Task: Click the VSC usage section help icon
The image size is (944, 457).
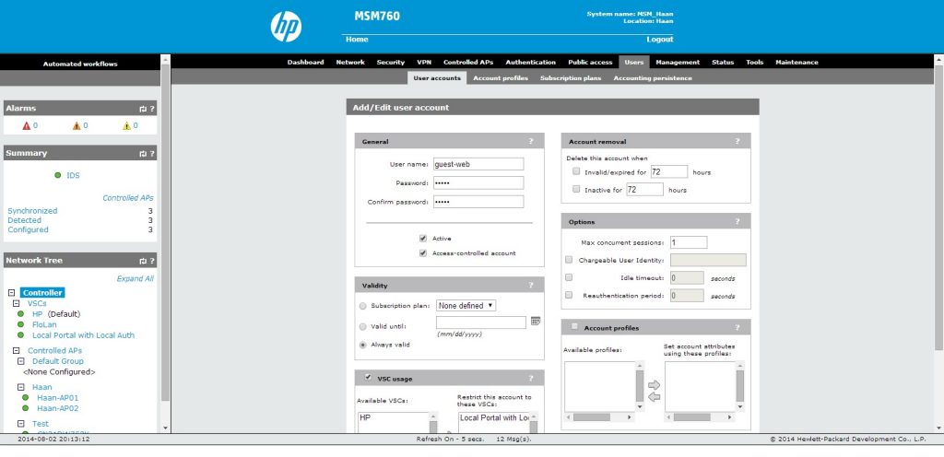Action: (x=531, y=379)
